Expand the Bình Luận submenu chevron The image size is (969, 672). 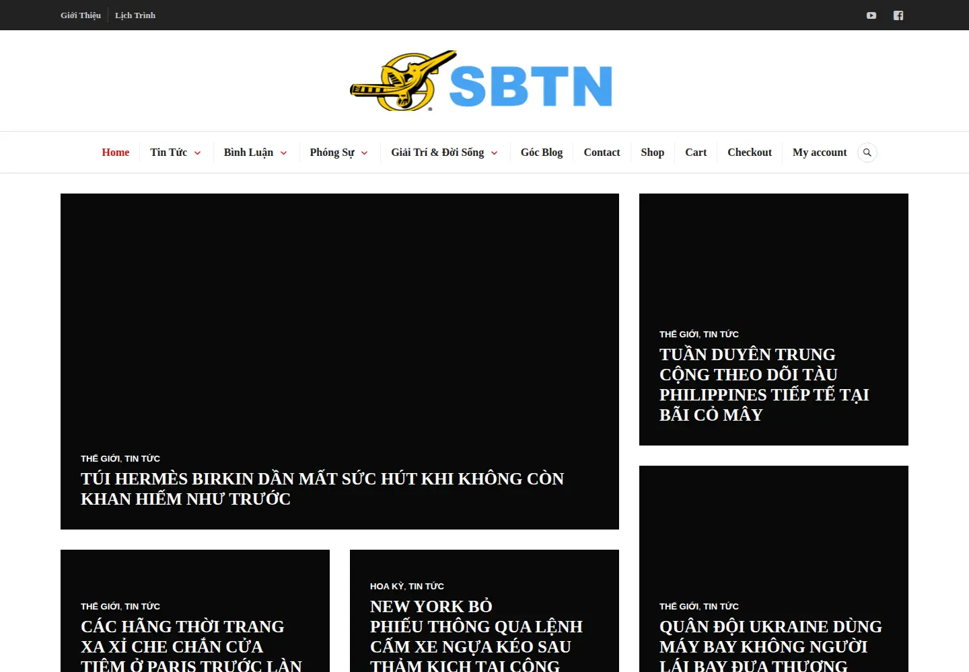[x=283, y=153]
